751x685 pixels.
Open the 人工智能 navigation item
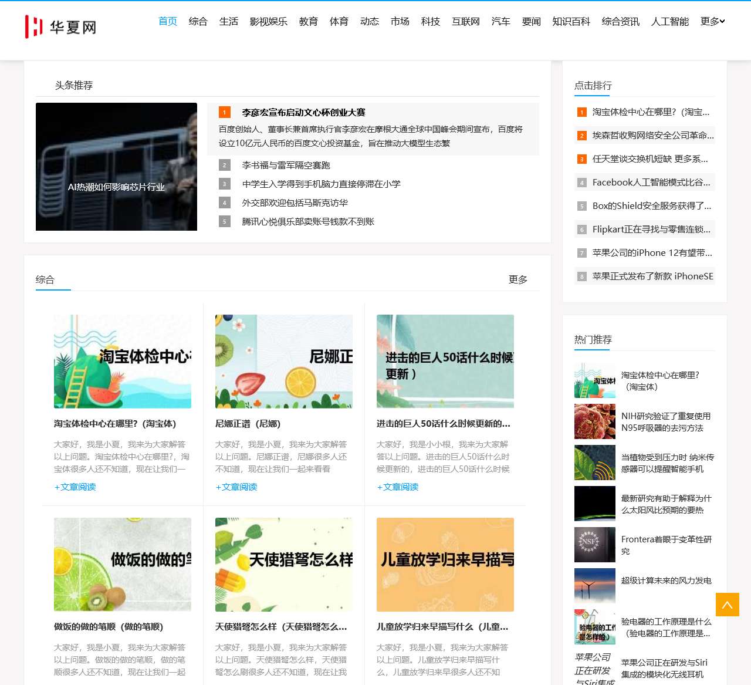669,21
